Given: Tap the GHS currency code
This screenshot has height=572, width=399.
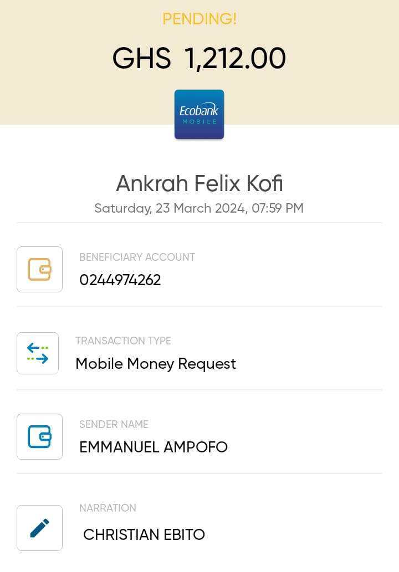Looking at the screenshot, I should pos(142,58).
